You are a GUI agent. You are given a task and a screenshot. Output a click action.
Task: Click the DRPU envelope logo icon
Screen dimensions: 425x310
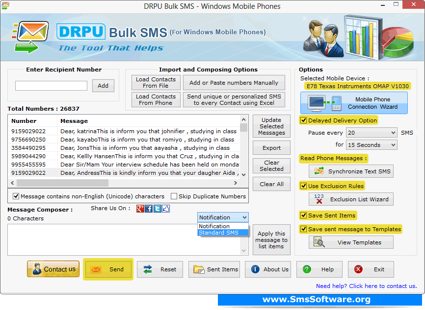coord(30,37)
